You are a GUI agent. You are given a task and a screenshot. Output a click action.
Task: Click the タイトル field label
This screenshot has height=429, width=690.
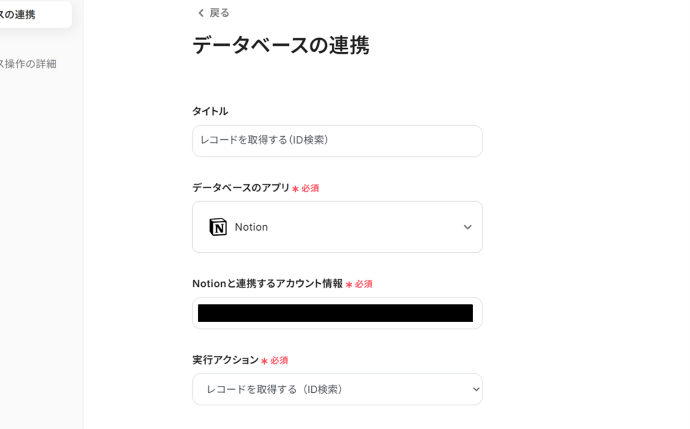coord(210,111)
